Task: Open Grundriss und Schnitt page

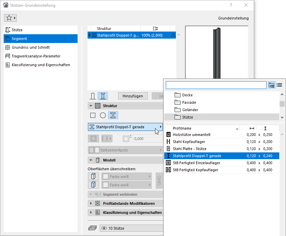Action: coord(41,47)
